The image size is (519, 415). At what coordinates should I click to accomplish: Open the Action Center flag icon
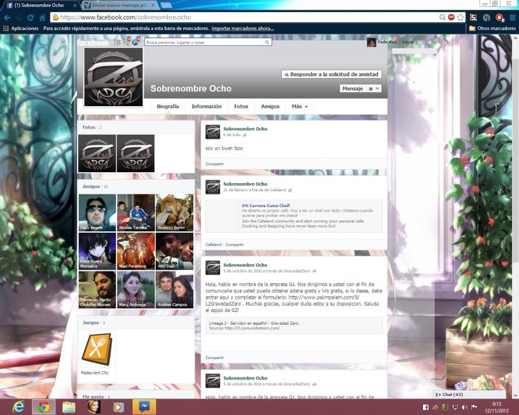point(474,407)
